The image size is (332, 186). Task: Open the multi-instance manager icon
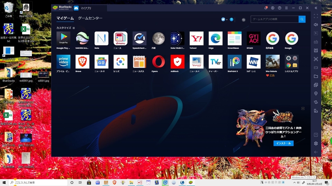coord(316,85)
